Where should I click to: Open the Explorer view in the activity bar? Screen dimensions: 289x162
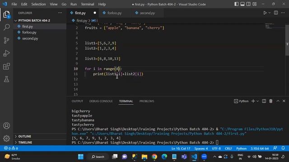(6, 14)
